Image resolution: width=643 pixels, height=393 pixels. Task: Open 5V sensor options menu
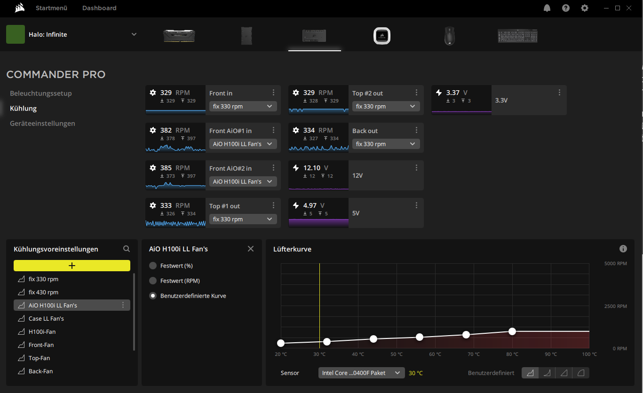[x=416, y=205]
